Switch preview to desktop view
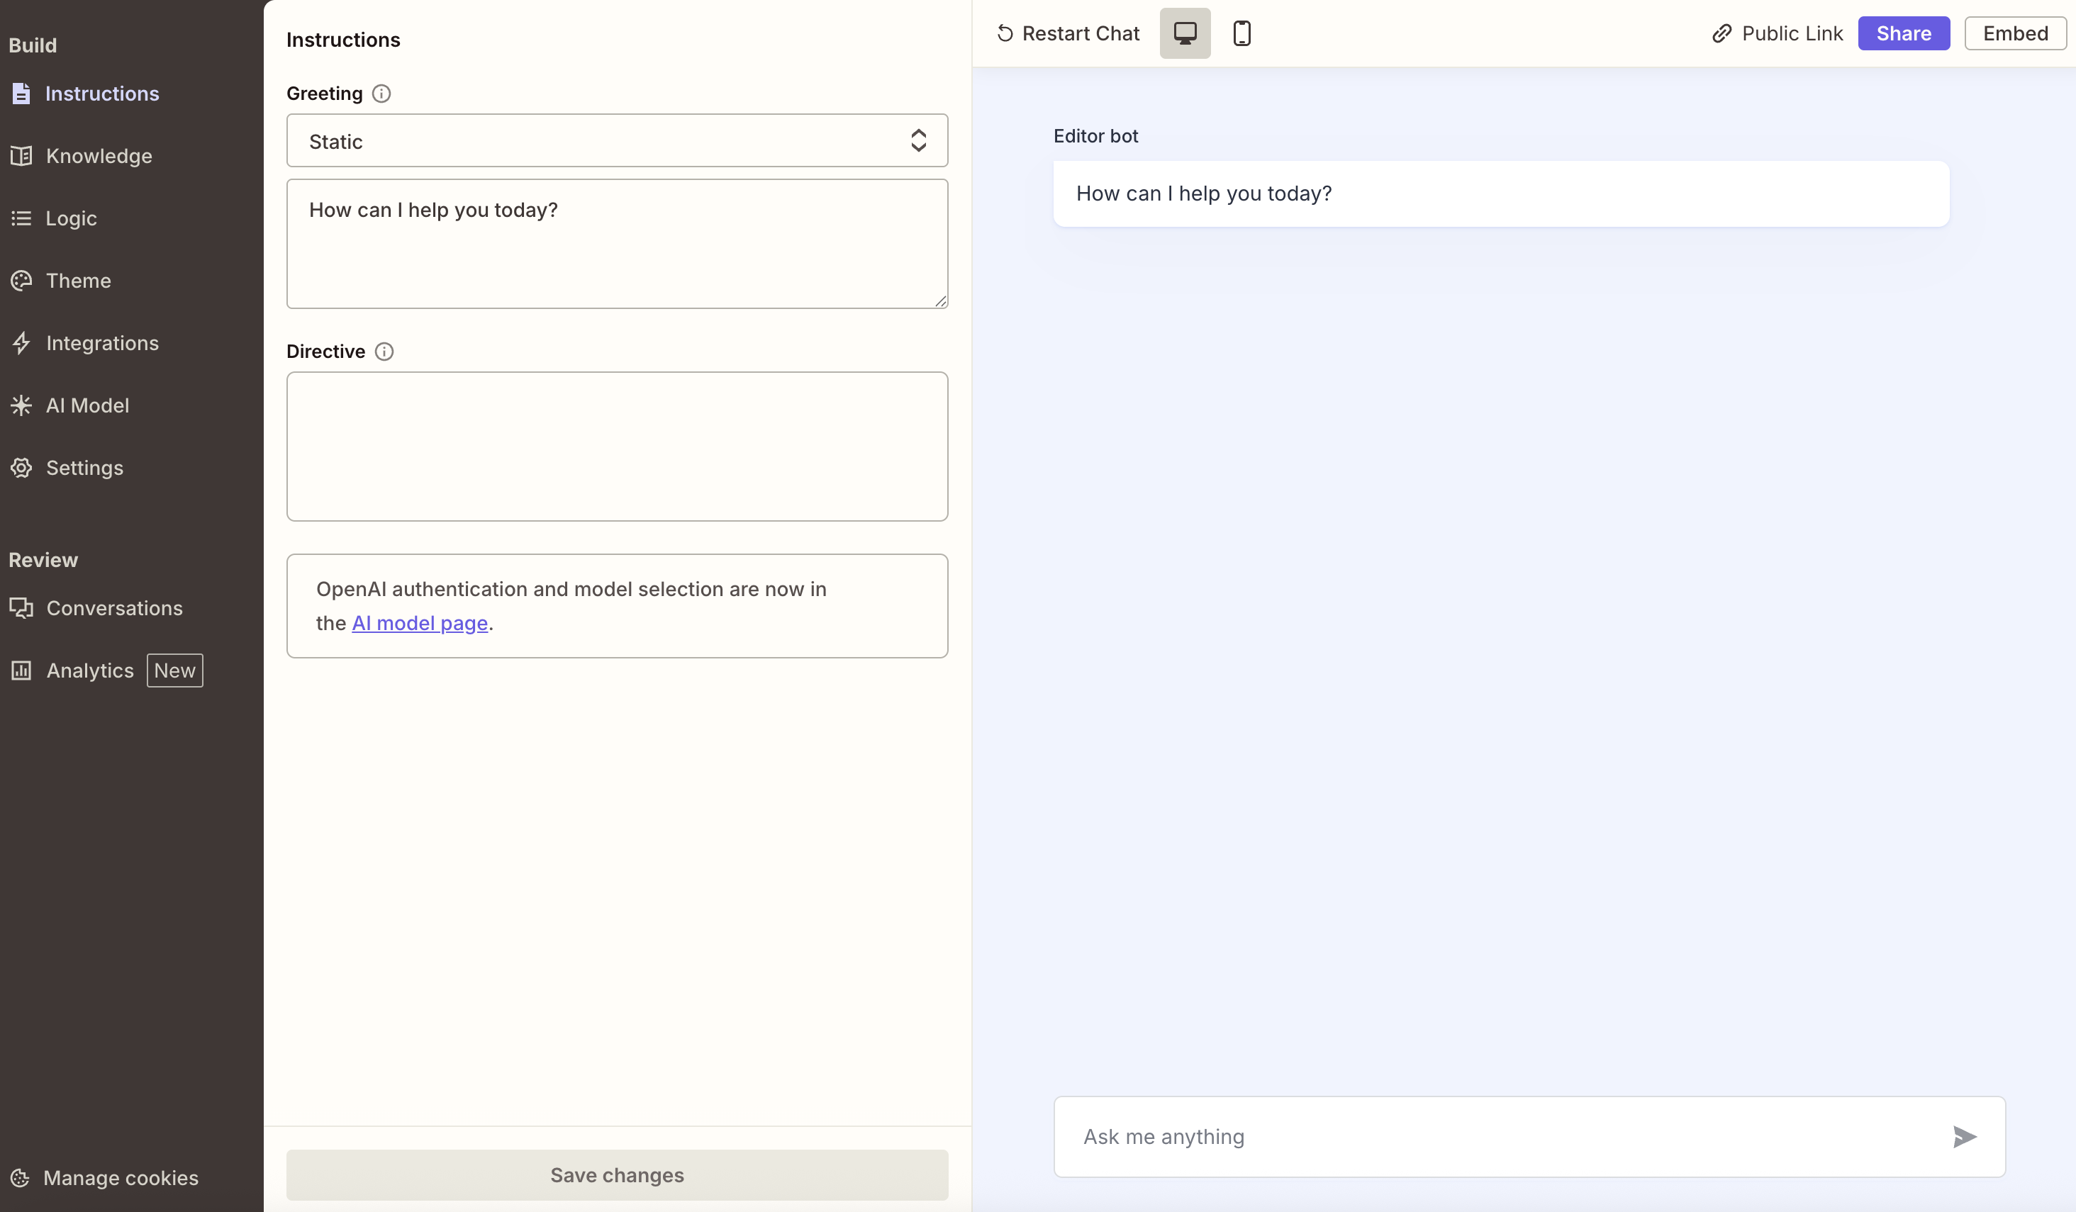 click(x=1185, y=33)
